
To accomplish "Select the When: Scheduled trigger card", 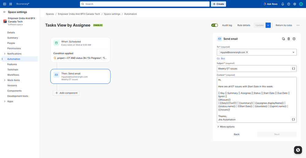I will pyautogui.click(x=80, y=50).
